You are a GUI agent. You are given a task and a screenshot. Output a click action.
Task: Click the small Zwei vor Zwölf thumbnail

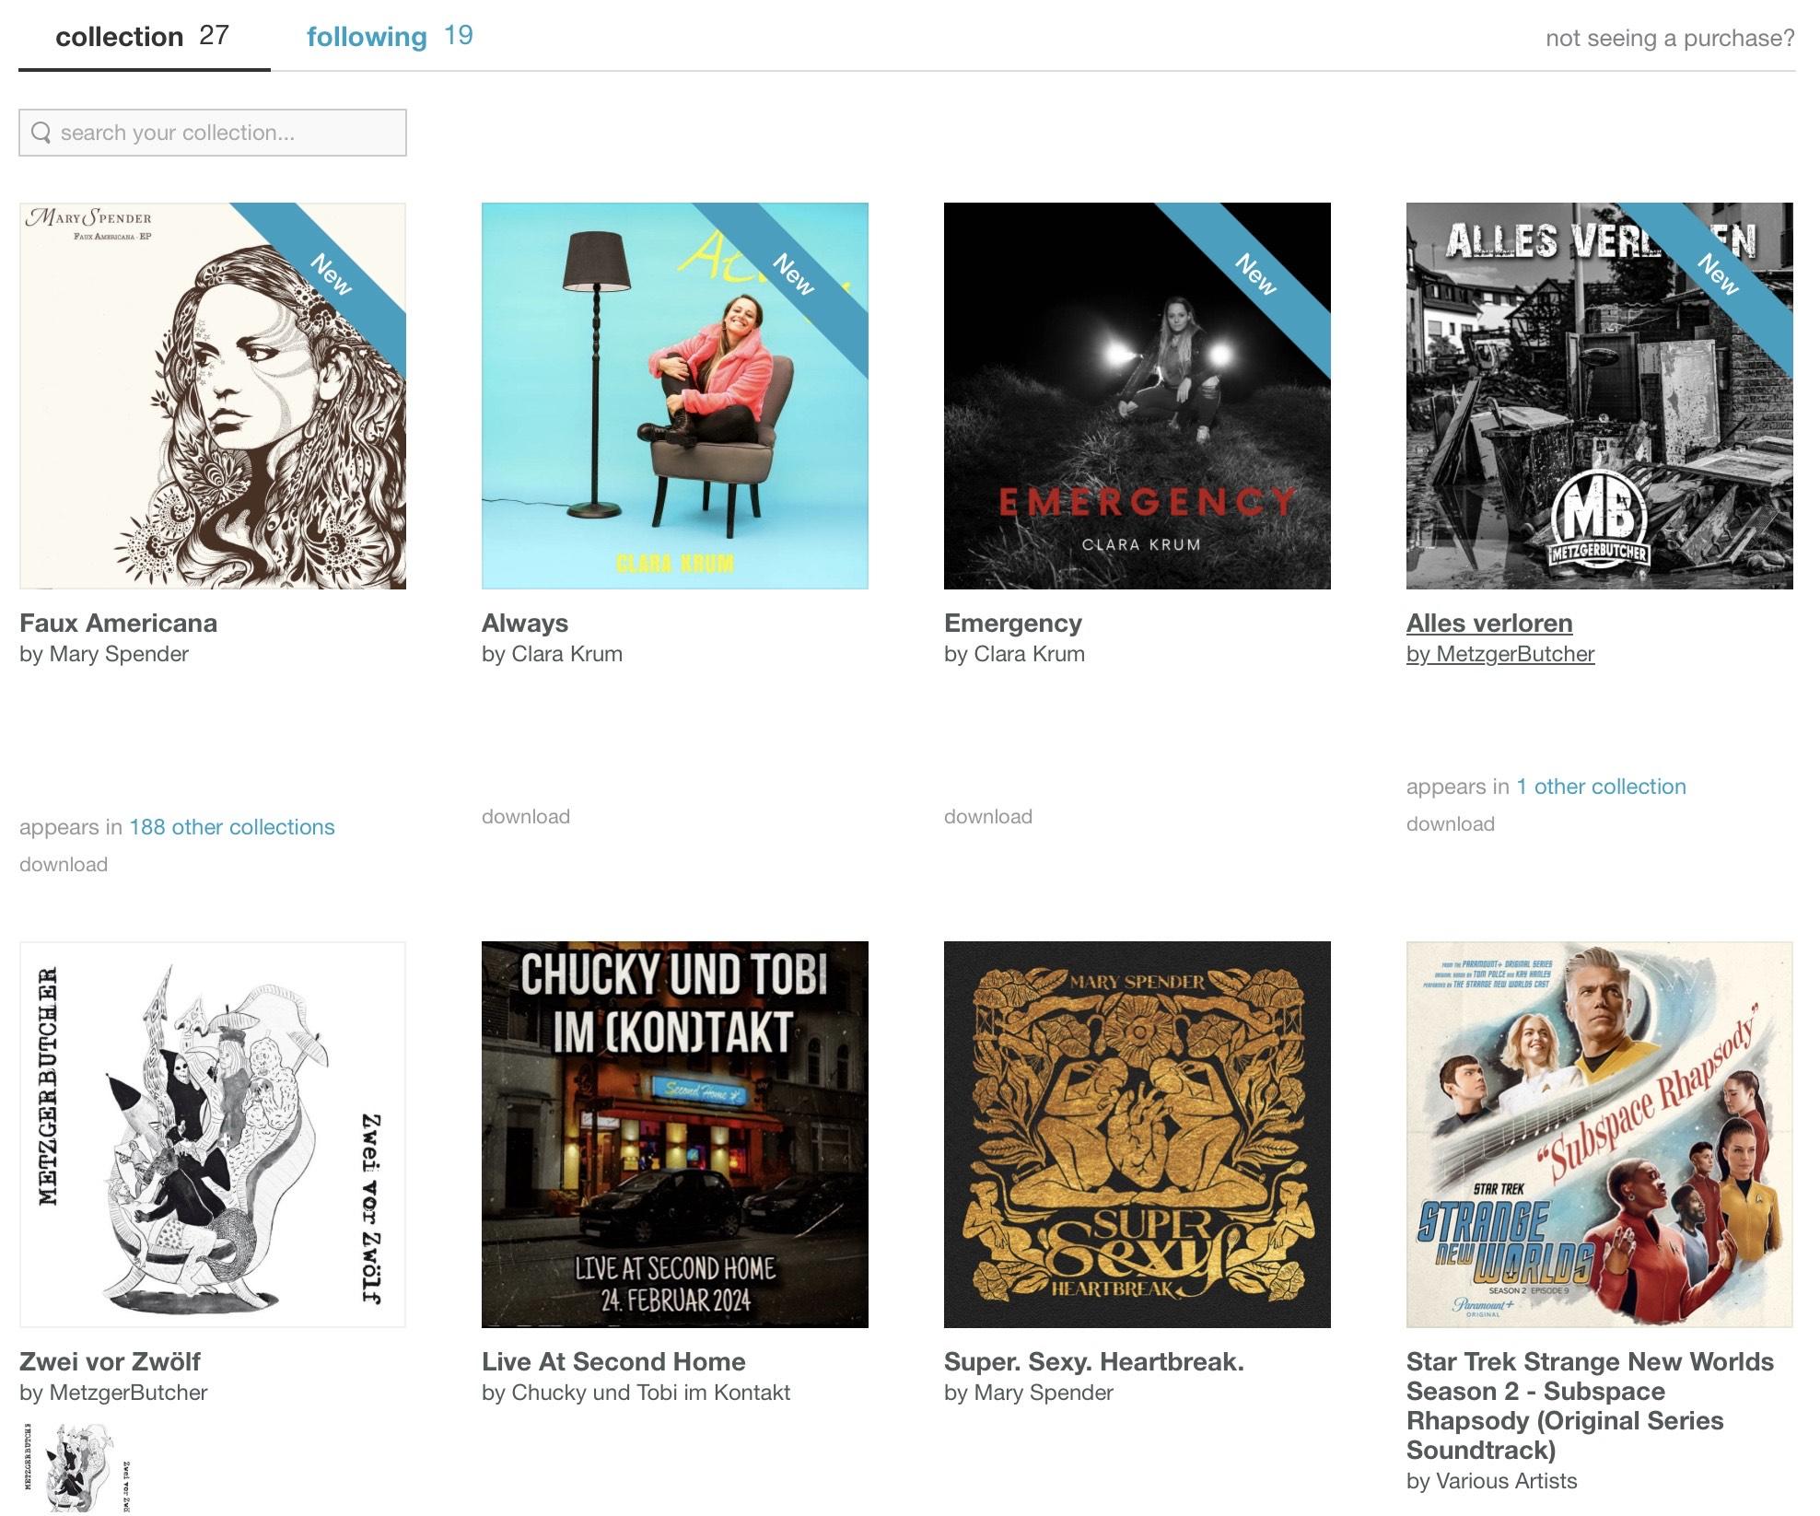coord(78,1468)
